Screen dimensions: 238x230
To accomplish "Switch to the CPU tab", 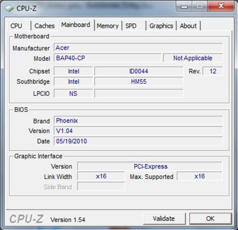I will [19, 26].
